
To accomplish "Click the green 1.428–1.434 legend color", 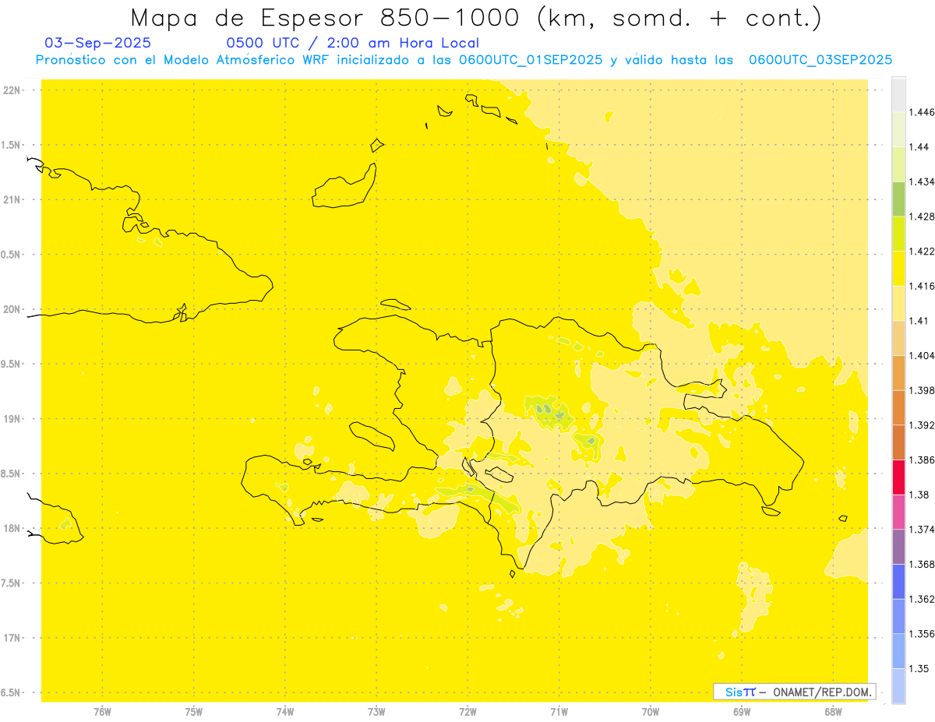I will pos(899,199).
